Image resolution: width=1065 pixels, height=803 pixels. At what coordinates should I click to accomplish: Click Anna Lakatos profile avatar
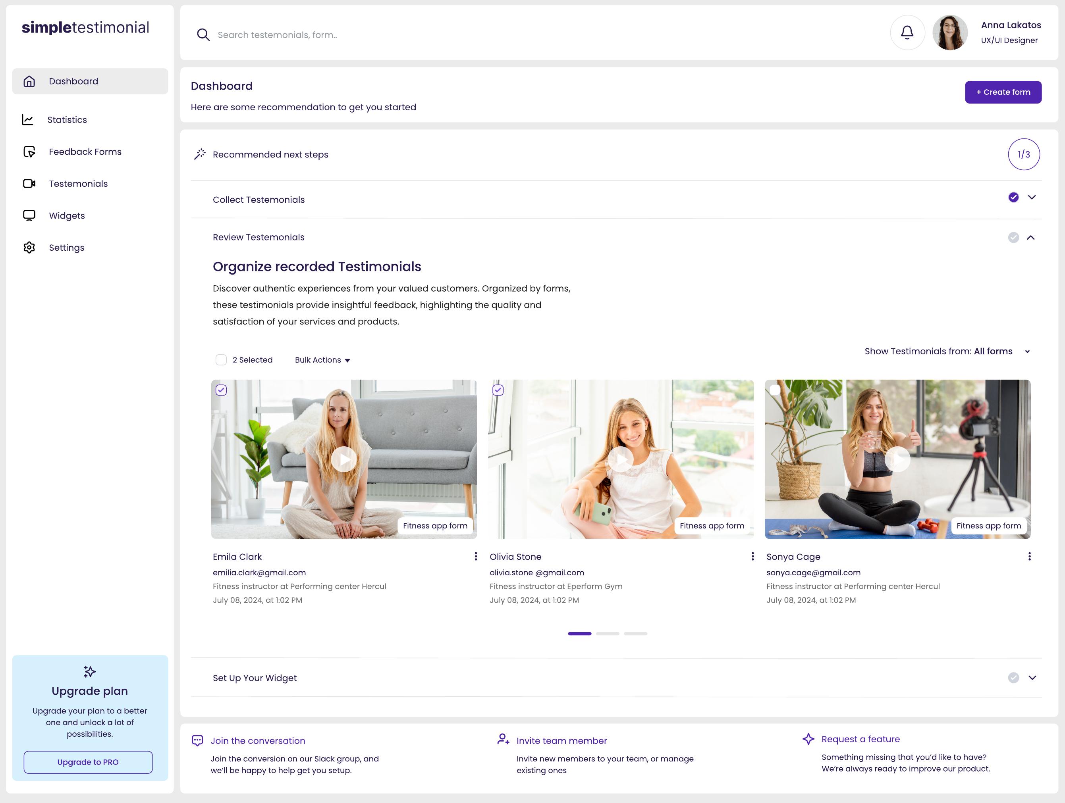click(949, 33)
